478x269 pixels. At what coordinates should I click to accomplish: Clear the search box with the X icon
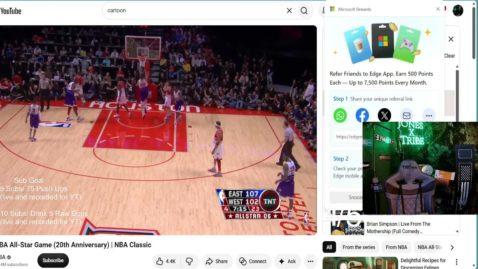[x=289, y=11]
